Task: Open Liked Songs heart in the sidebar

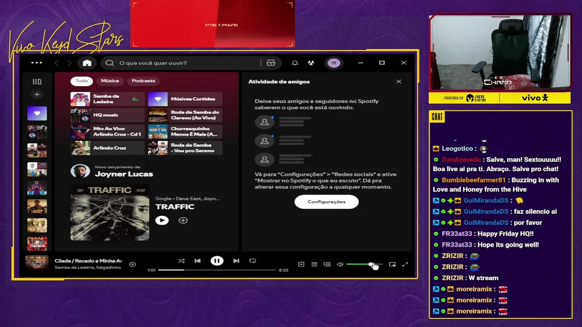Action: [x=37, y=113]
